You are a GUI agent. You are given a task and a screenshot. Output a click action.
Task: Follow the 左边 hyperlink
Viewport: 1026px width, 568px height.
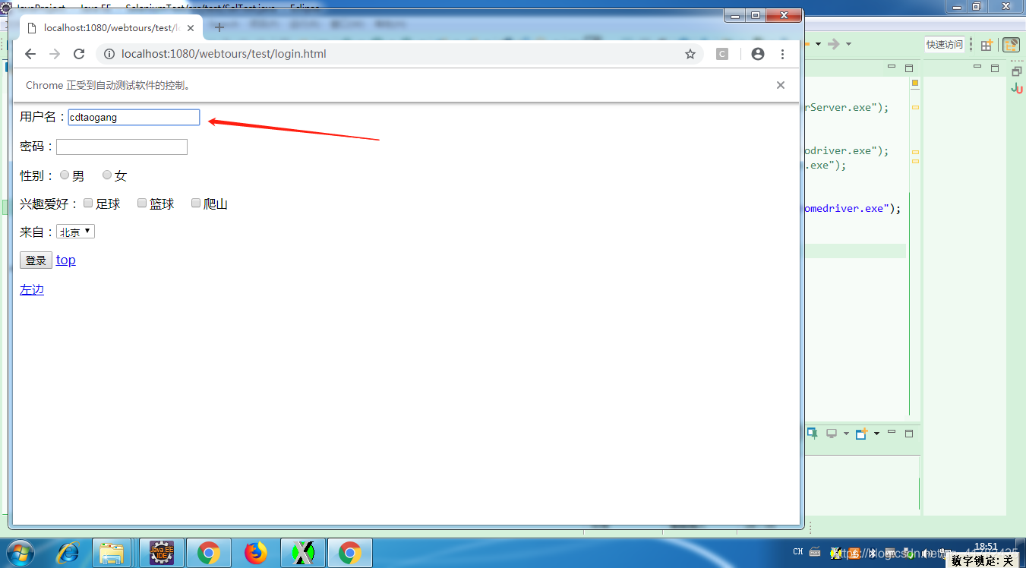pyautogui.click(x=32, y=289)
